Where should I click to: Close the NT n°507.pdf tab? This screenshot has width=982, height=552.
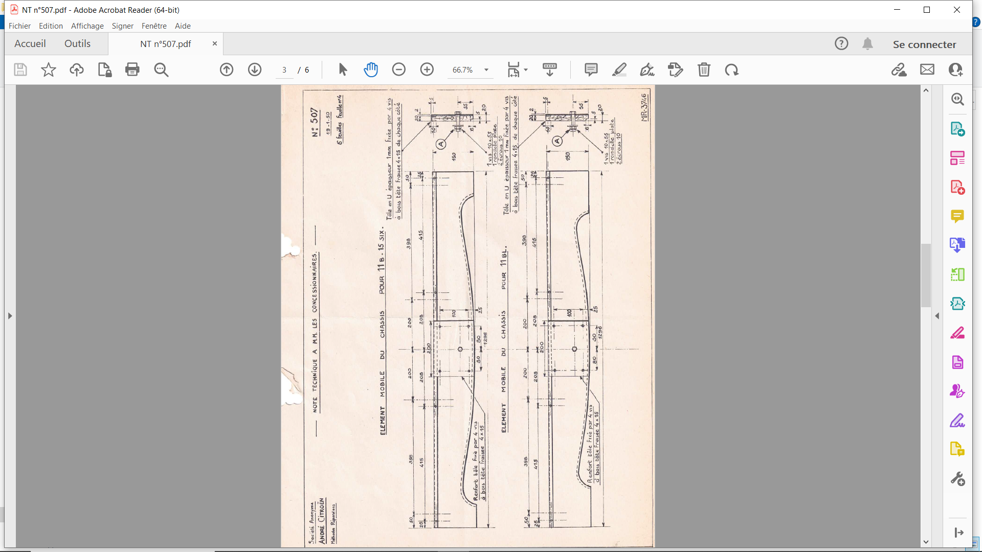point(215,43)
